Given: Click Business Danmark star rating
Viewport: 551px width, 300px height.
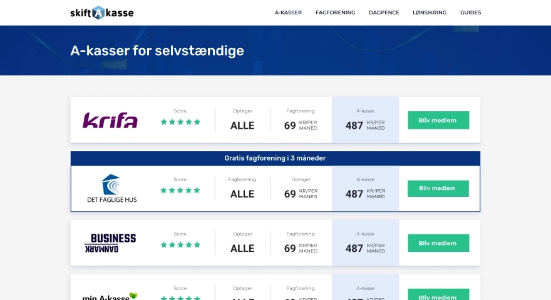Looking at the screenshot, I should click(x=180, y=245).
